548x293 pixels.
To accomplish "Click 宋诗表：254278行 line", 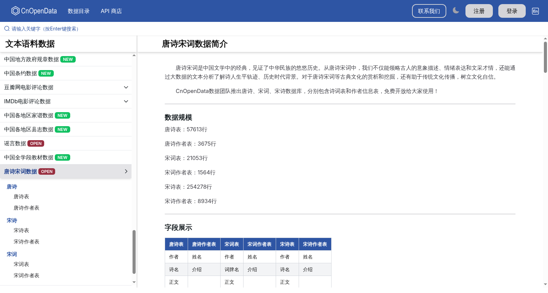I will pyautogui.click(x=188, y=187).
